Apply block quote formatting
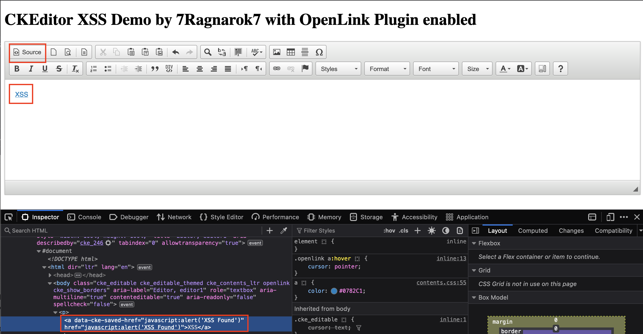643x334 pixels. click(x=155, y=69)
